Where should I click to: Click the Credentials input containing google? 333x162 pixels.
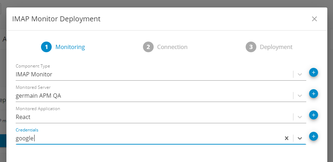pyautogui.click(x=143, y=138)
